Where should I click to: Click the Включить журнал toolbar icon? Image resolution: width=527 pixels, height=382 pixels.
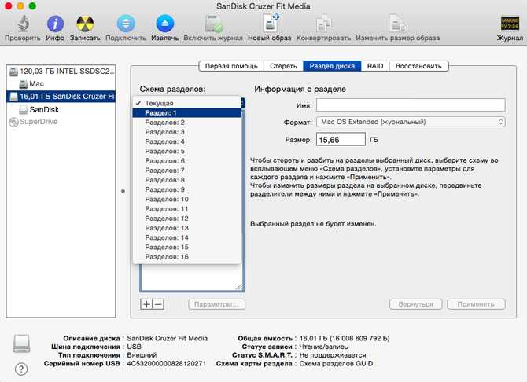pos(213,24)
